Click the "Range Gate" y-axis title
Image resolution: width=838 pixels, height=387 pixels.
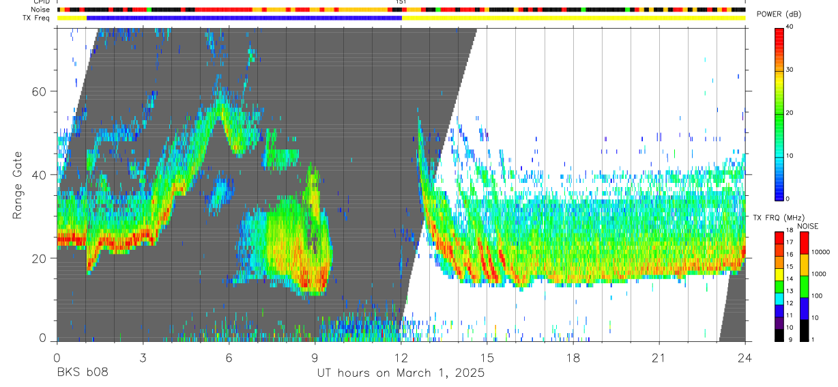click(18, 186)
